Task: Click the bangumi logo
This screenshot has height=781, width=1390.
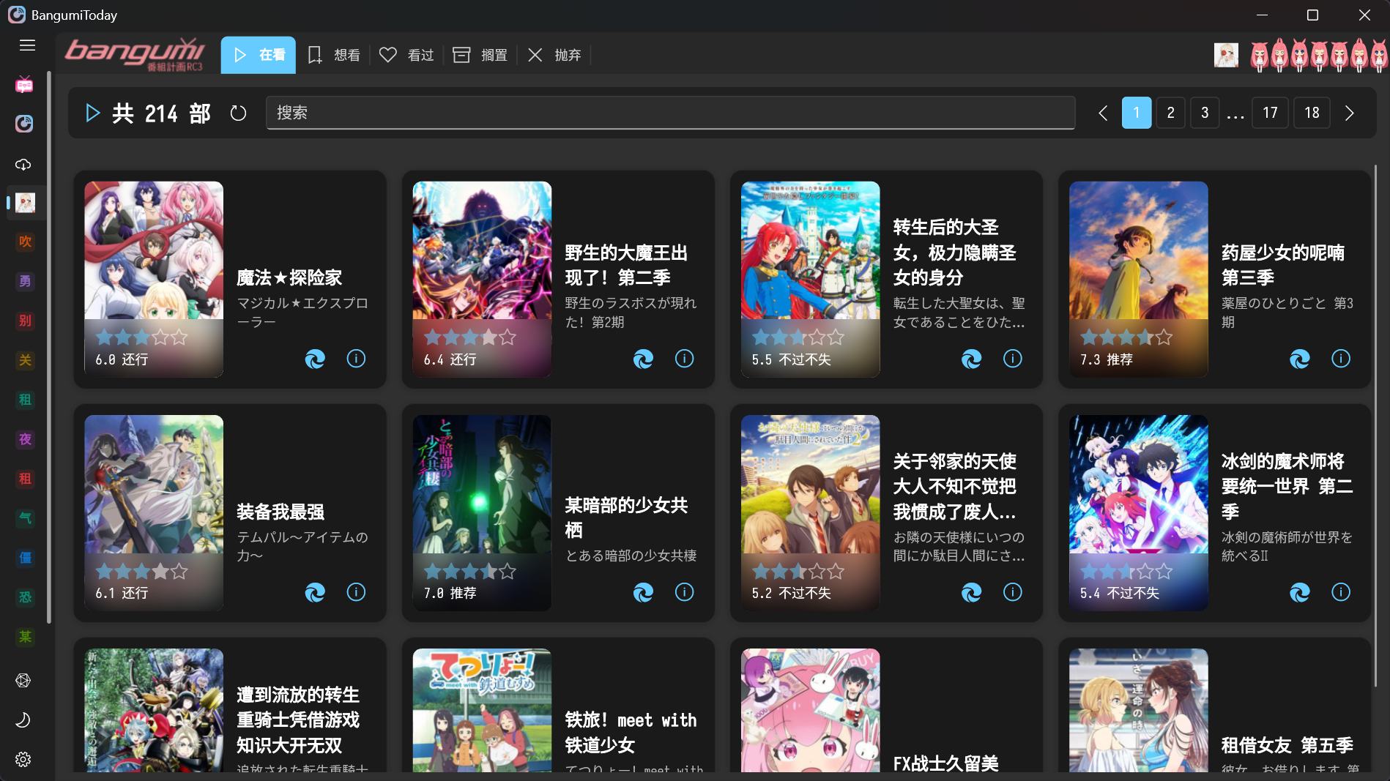Action: (135, 54)
